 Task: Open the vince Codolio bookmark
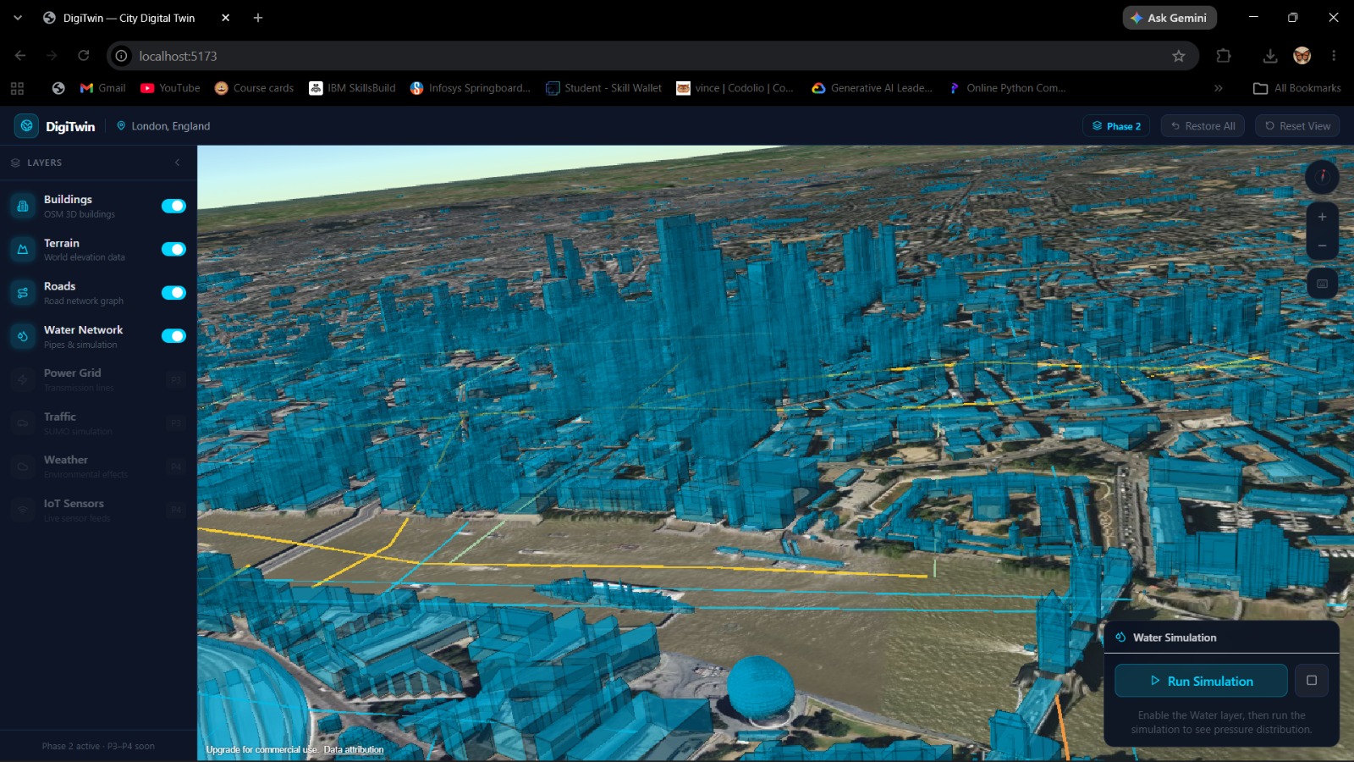pos(735,88)
